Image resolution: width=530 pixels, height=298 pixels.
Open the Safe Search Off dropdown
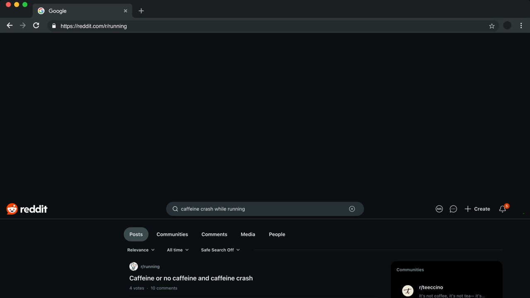pos(220,250)
